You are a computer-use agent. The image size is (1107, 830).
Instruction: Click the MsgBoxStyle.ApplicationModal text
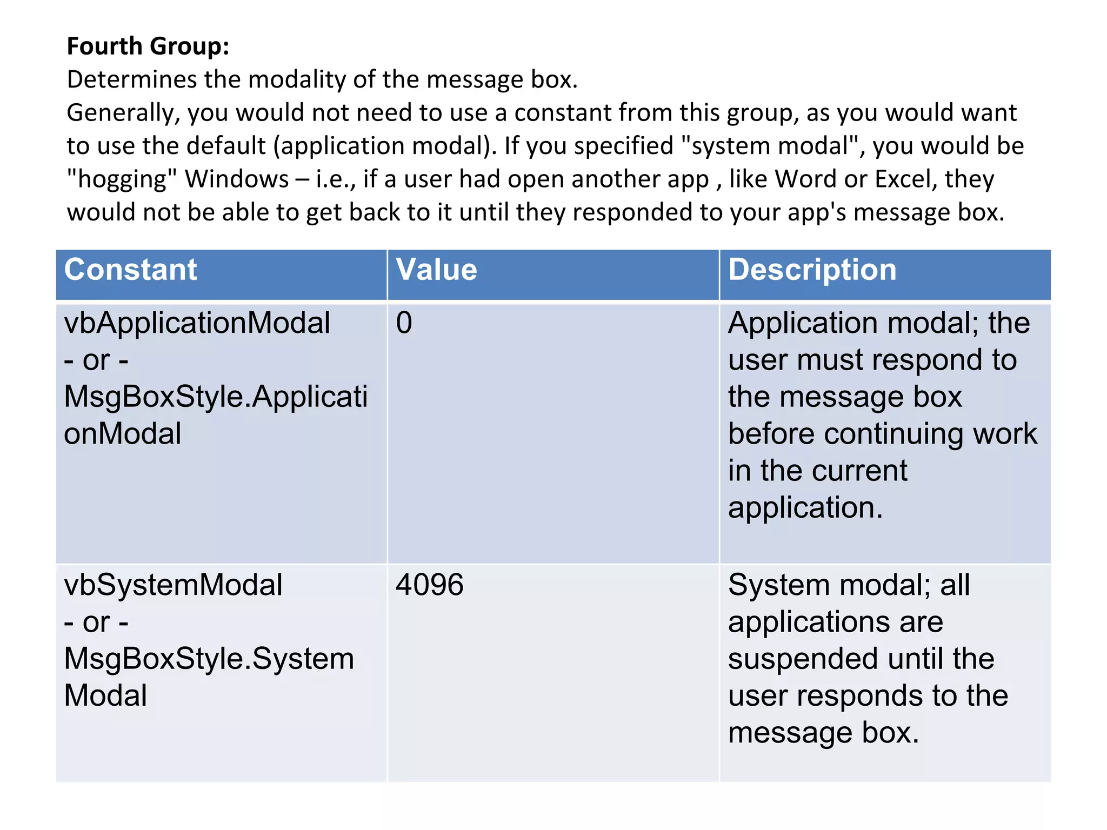point(215,397)
